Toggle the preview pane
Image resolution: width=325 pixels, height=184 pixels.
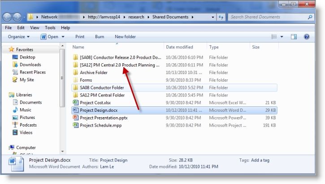pos(294,37)
